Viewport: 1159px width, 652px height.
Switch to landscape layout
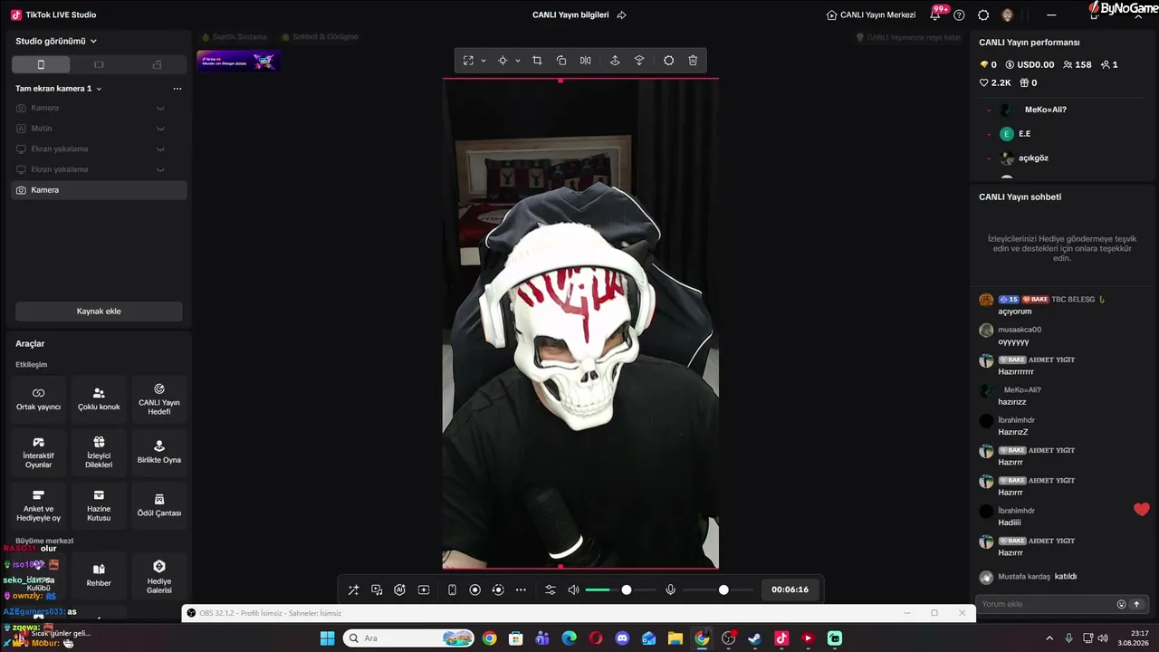(99, 65)
